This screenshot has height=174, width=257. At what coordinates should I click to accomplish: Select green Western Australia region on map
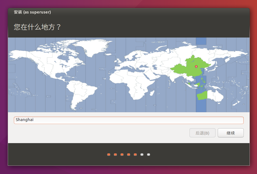click(202, 96)
